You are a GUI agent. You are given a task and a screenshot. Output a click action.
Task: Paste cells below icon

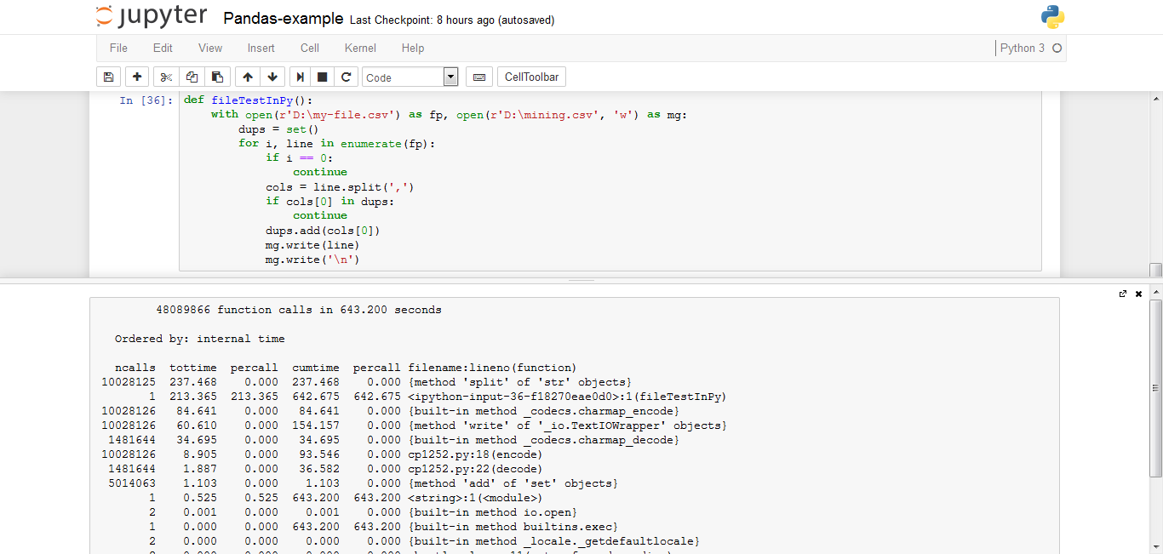click(x=217, y=77)
